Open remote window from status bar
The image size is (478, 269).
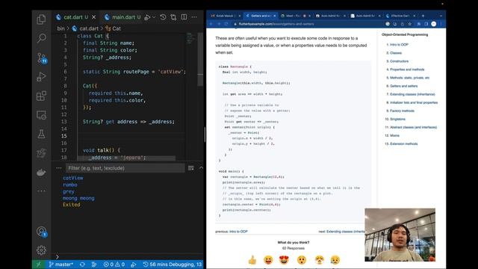[x=39, y=265]
